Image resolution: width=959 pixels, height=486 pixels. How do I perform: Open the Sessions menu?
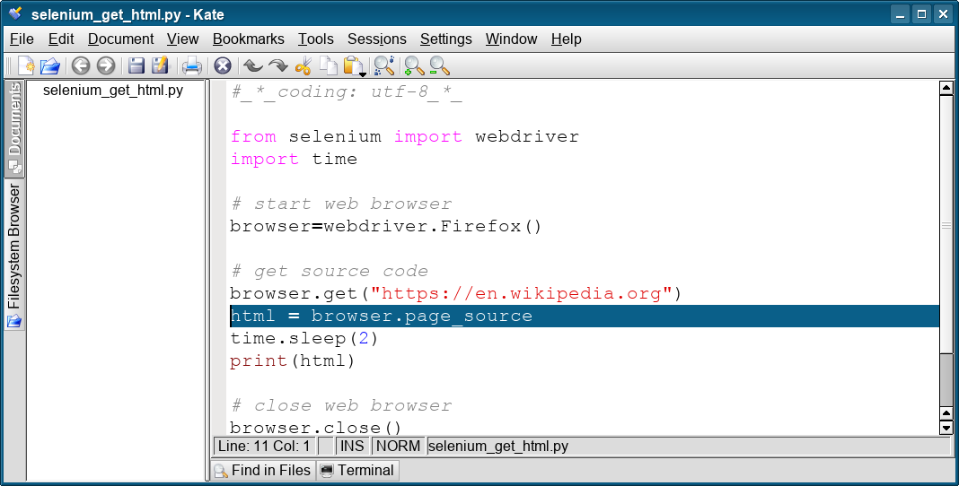(x=377, y=39)
